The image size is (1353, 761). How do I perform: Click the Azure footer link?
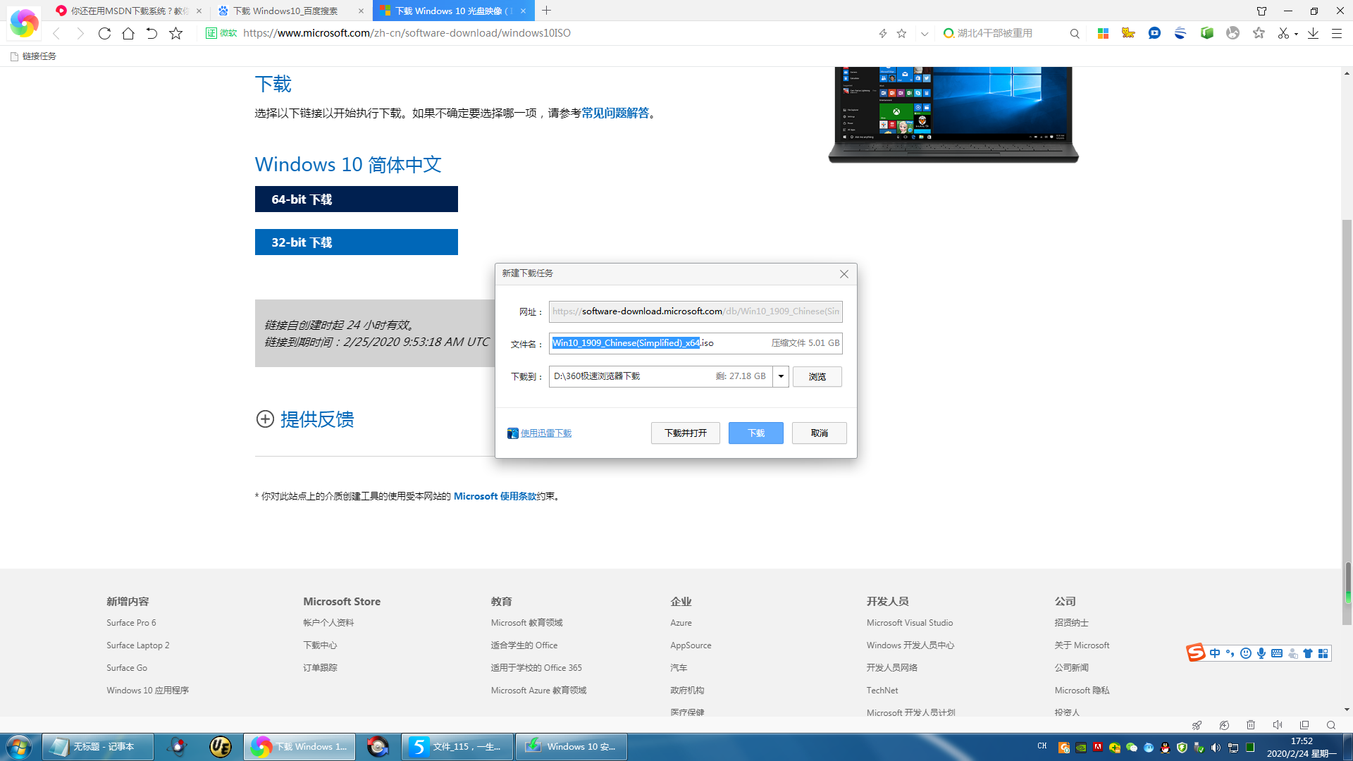tap(681, 623)
